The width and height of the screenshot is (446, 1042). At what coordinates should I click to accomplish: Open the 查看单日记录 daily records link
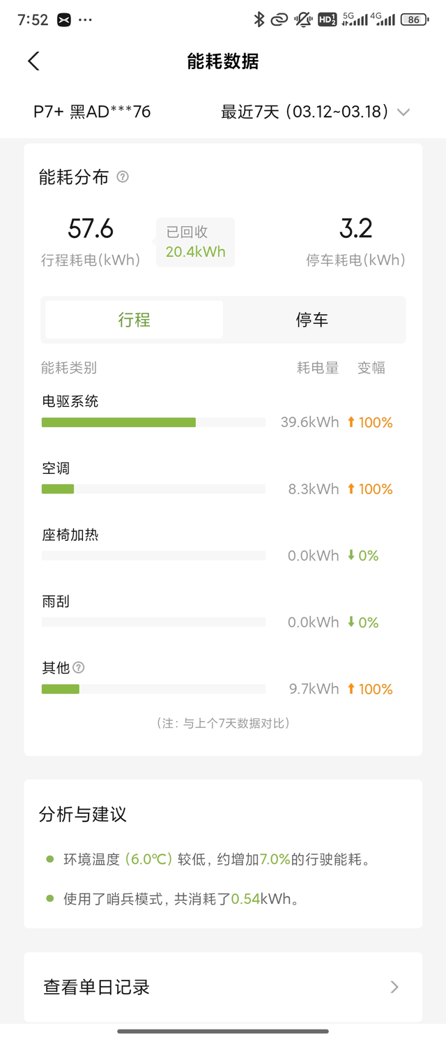pos(97,987)
